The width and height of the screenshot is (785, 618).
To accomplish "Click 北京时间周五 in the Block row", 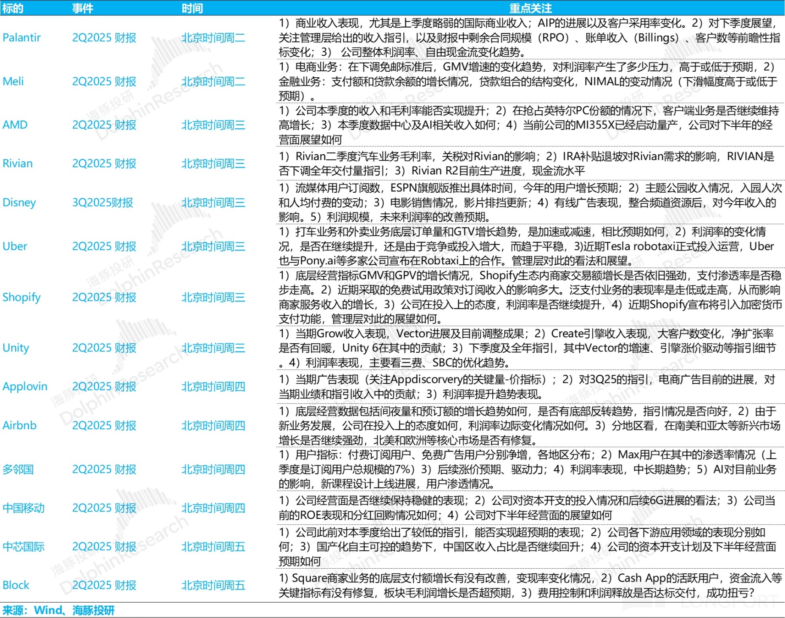I will pyautogui.click(x=213, y=585).
